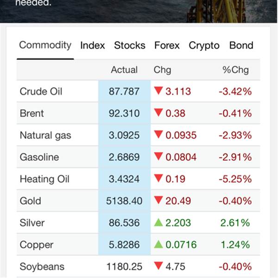Switch to the Crypto tab
Viewport: 278px width, 278px height.
204,45
